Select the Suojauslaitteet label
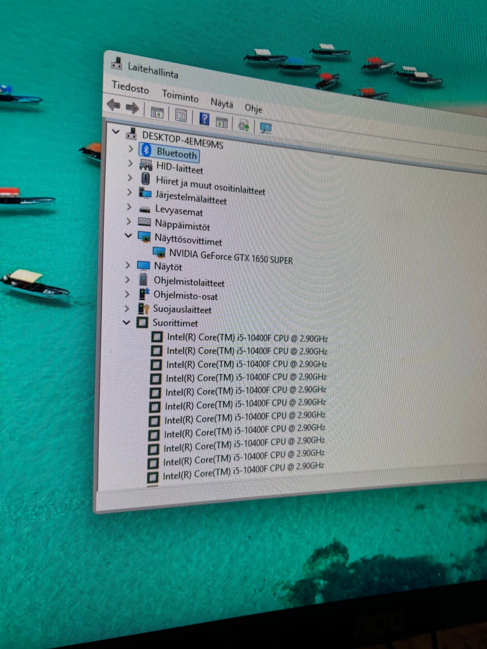The width and height of the screenshot is (487, 649). (x=182, y=309)
